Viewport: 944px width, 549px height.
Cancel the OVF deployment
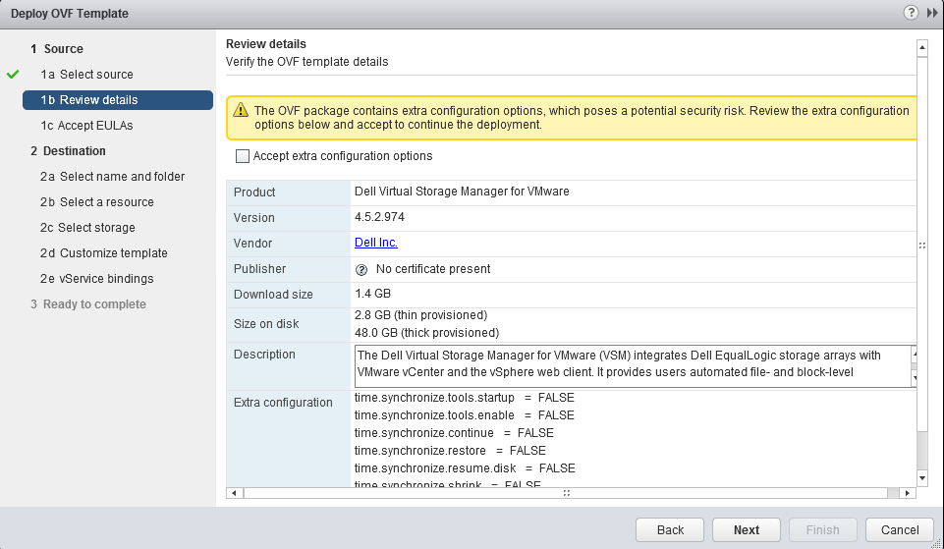pos(900,529)
